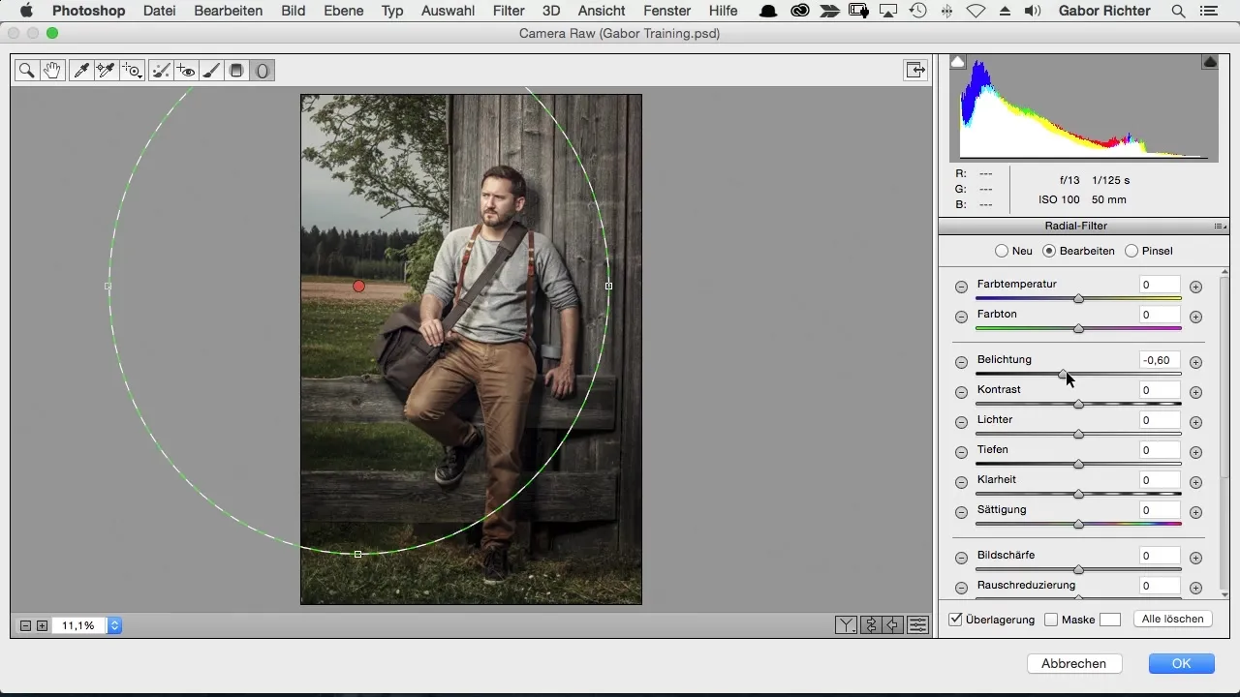Select the Spot Removal tool
The width and height of the screenshot is (1240, 697).
pyautogui.click(x=162, y=71)
